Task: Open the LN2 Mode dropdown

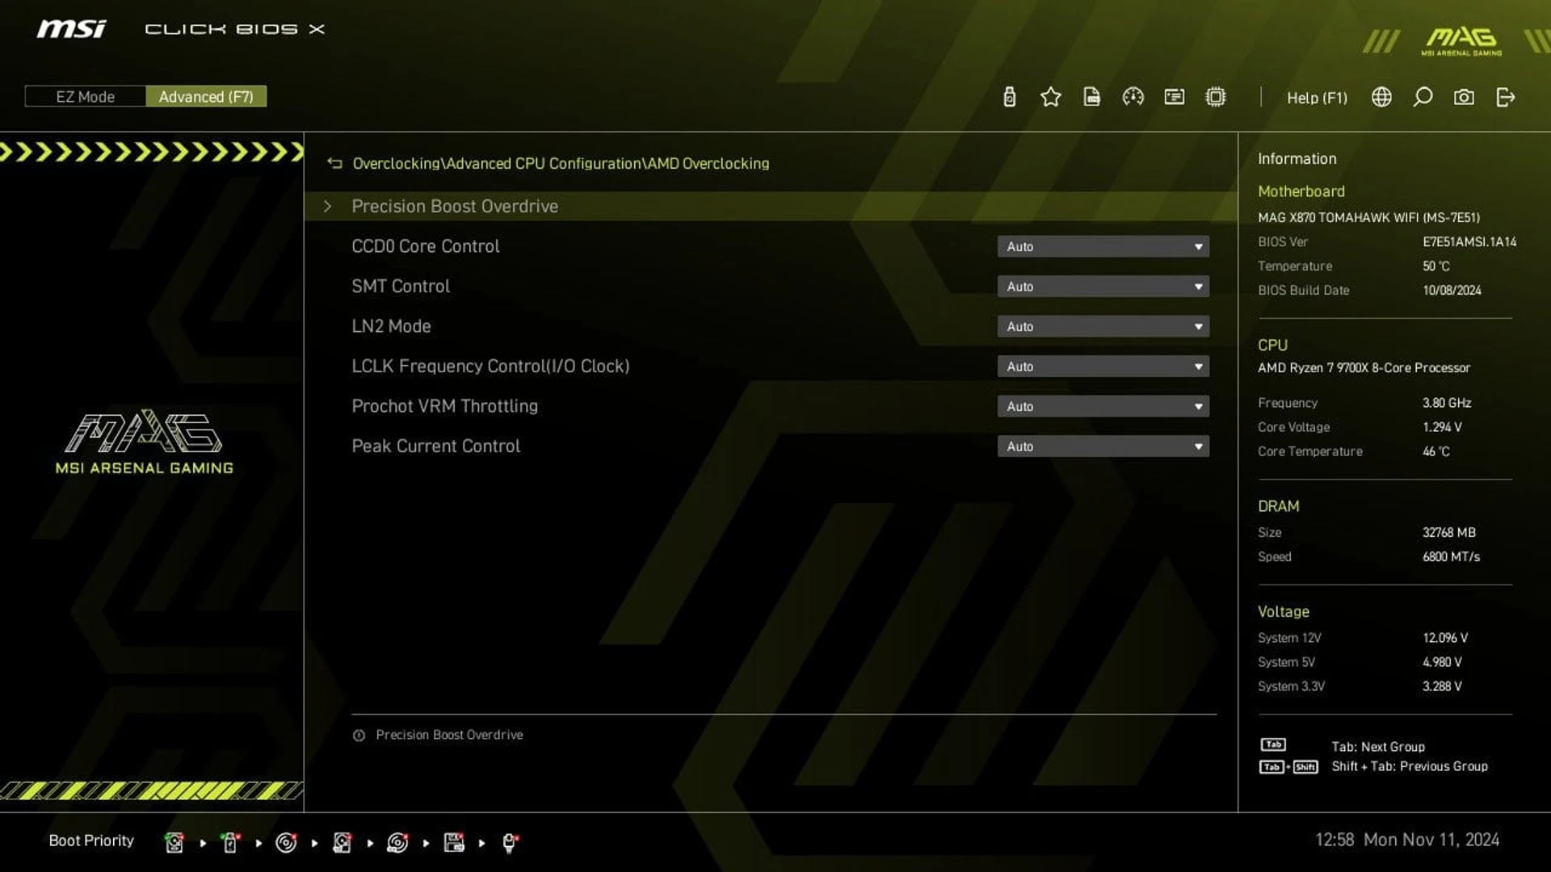Action: pyautogui.click(x=1103, y=326)
